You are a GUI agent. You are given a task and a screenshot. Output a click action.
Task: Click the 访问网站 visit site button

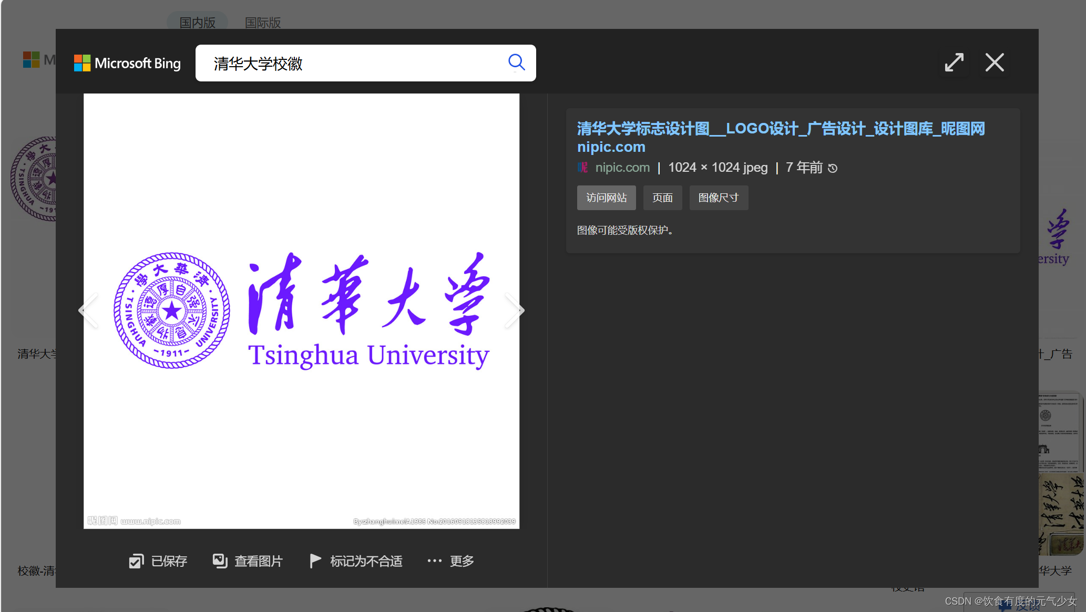click(x=606, y=198)
